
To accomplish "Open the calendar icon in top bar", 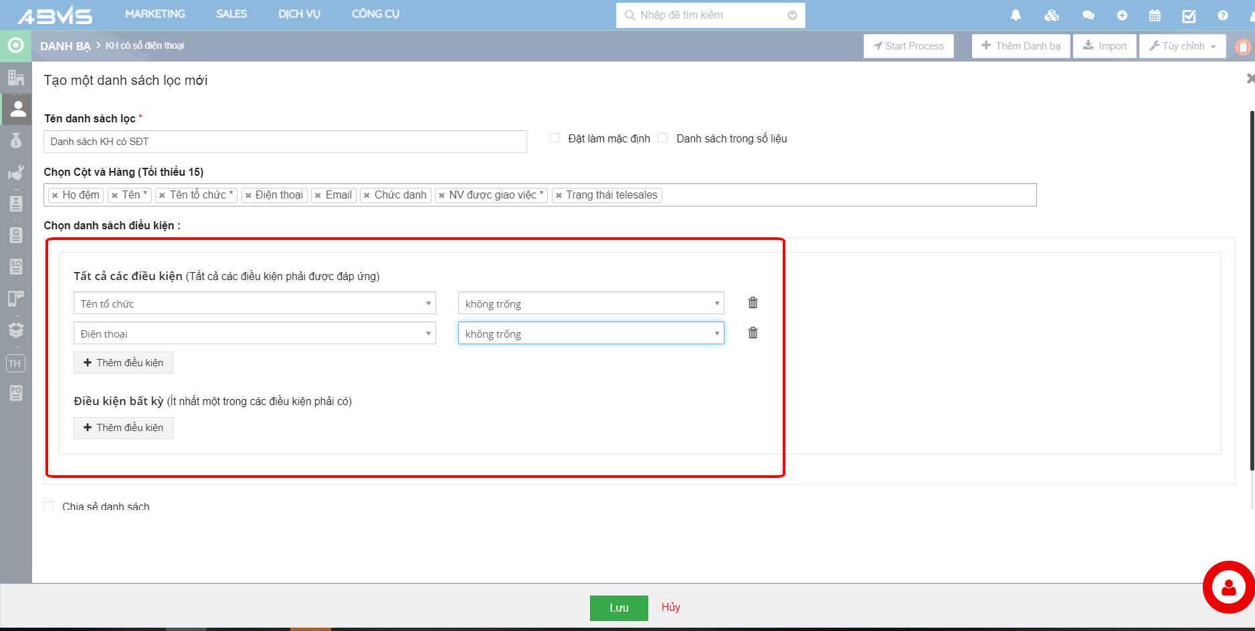I will 1155,15.
